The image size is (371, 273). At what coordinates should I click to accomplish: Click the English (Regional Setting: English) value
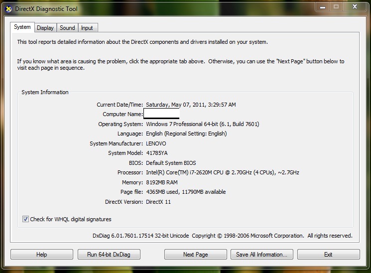pyautogui.click(x=186, y=134)
